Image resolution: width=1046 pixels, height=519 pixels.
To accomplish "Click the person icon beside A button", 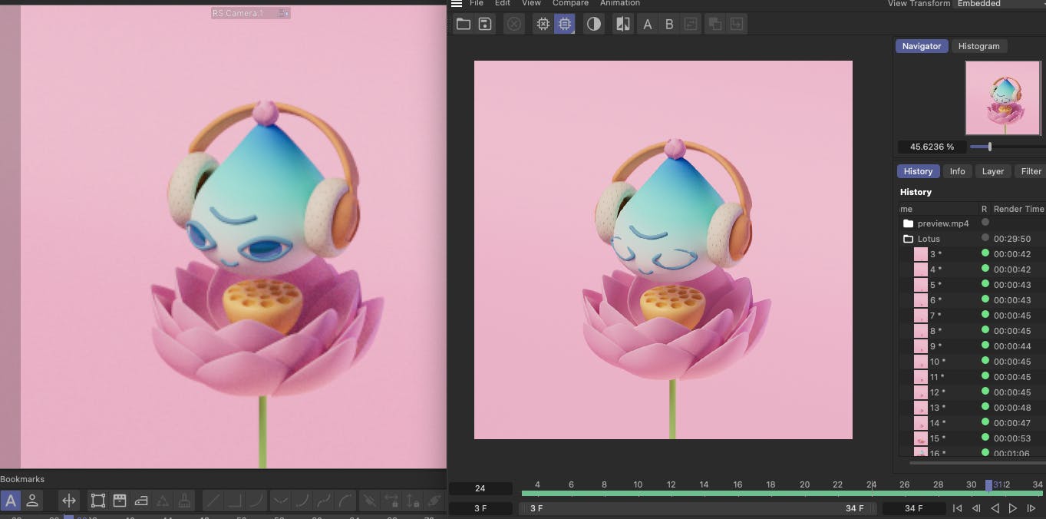I will point(32,501).
